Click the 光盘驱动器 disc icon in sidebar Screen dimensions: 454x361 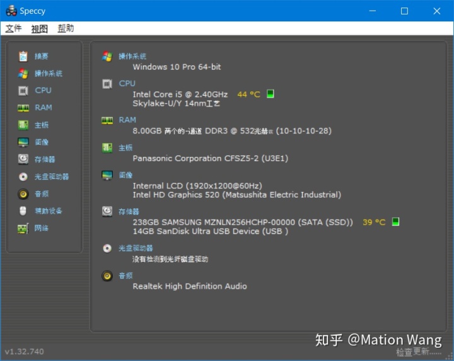tap(23, 176)
